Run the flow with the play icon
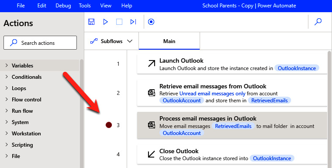Screen dimensions: 332x168 pos(105,22)
